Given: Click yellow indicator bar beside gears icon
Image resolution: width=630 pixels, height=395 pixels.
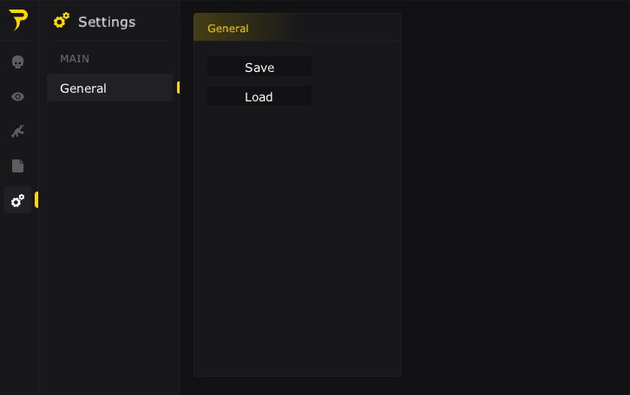Looking at the screenshot, I should click(36, 200).
